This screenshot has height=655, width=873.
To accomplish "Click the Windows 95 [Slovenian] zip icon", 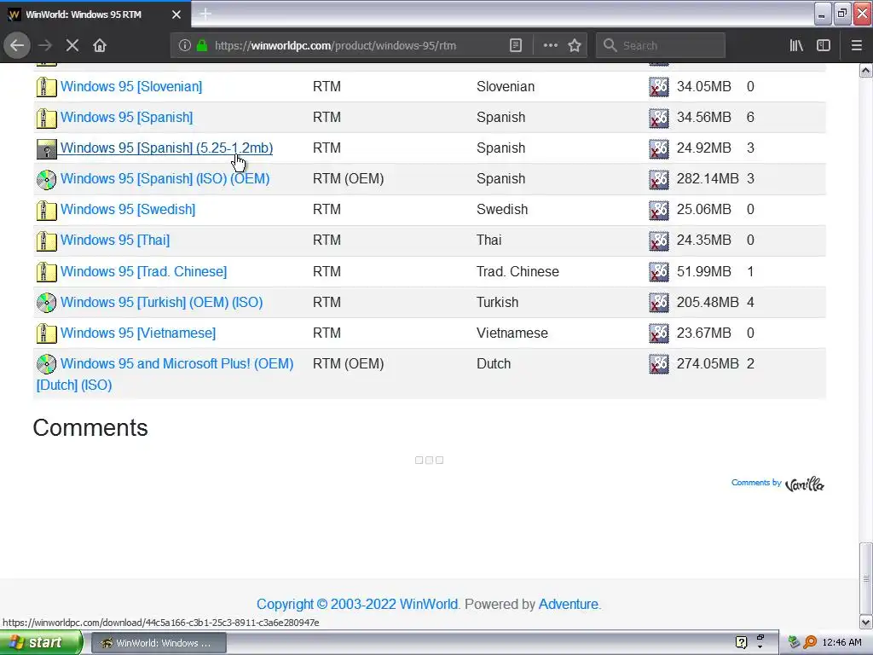I will click(46, 87).
